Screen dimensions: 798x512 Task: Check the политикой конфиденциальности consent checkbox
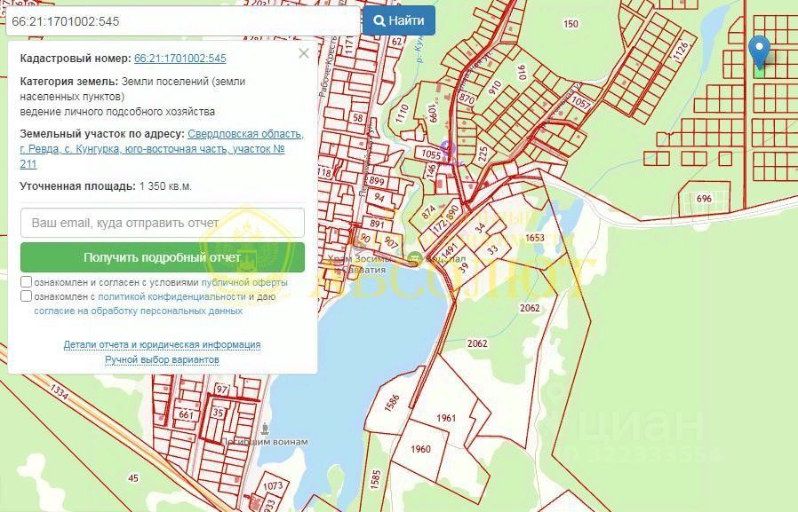tap(26, 296)
